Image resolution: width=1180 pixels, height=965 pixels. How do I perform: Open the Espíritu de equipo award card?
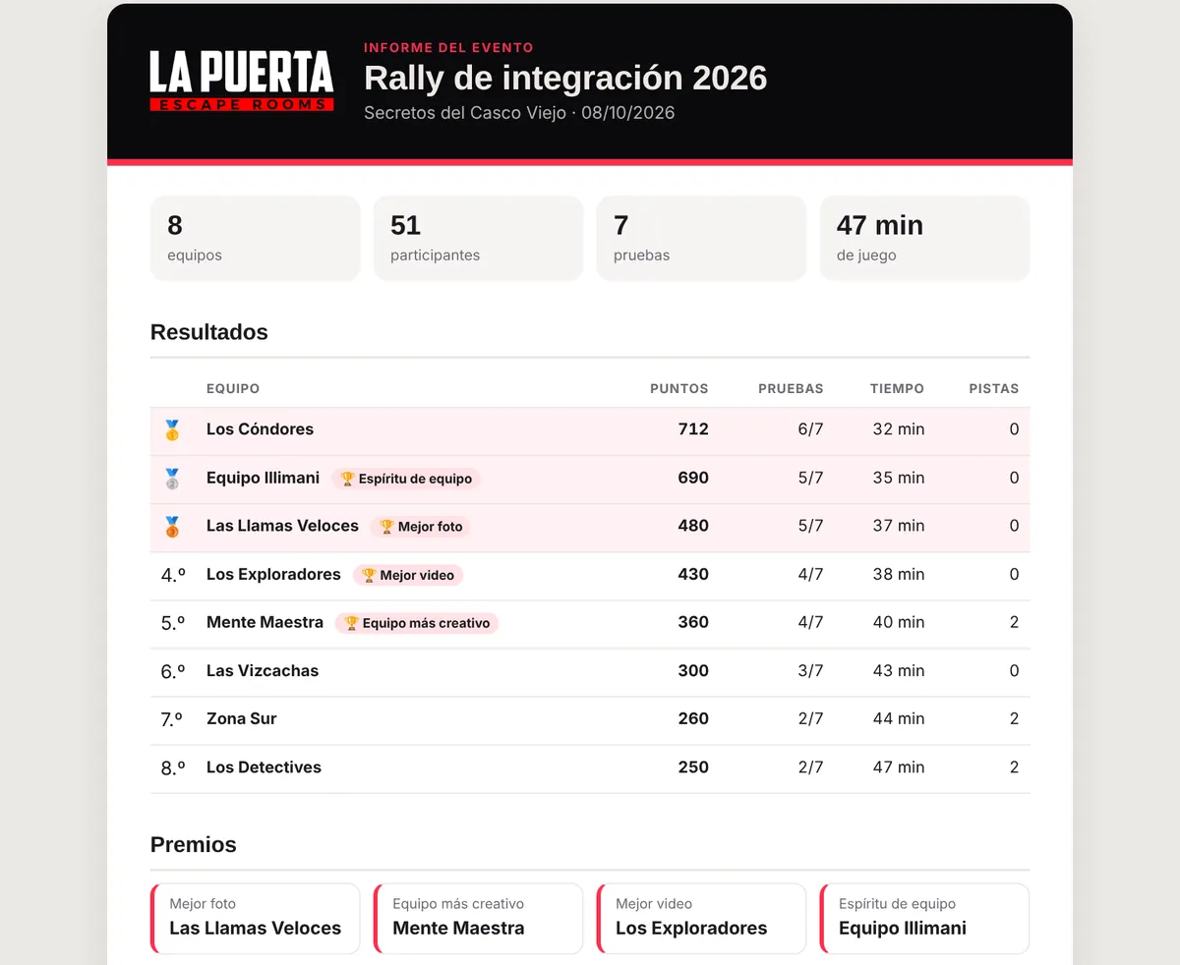924,918
